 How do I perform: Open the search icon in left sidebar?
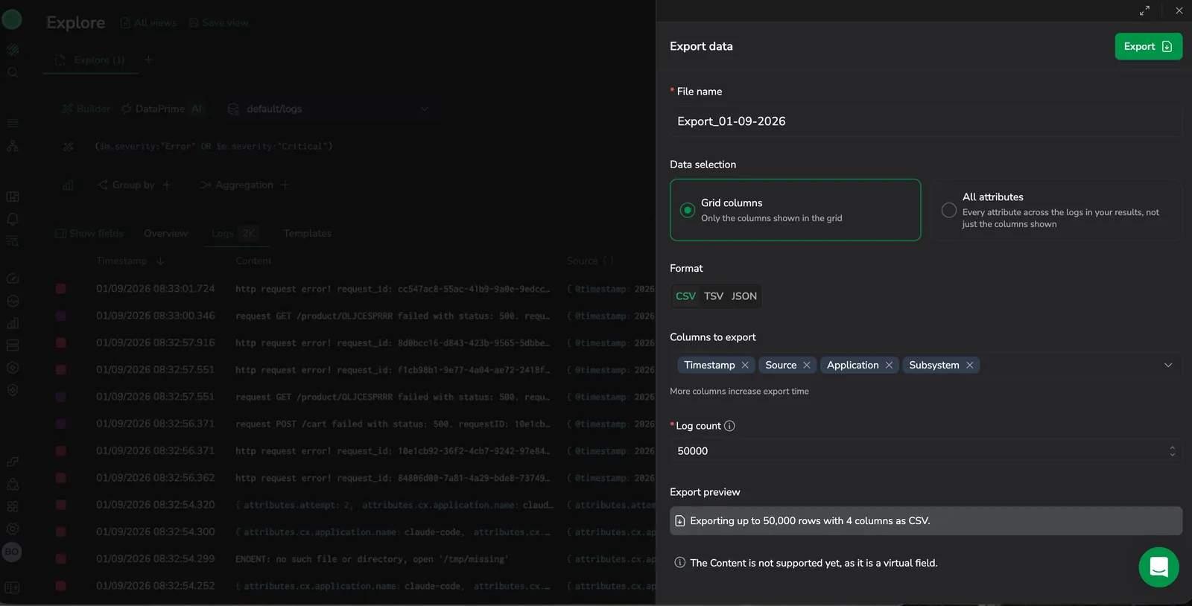tap(12, 72)
